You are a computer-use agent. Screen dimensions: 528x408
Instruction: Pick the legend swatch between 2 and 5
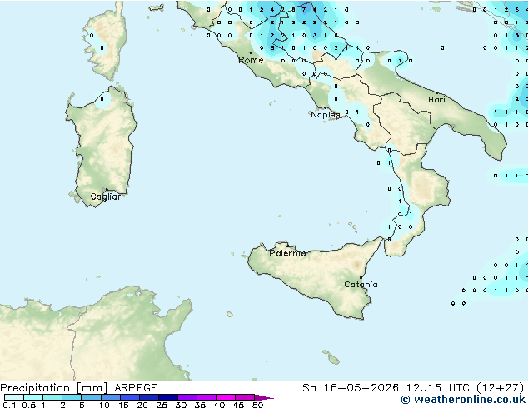tap(72, 397)
